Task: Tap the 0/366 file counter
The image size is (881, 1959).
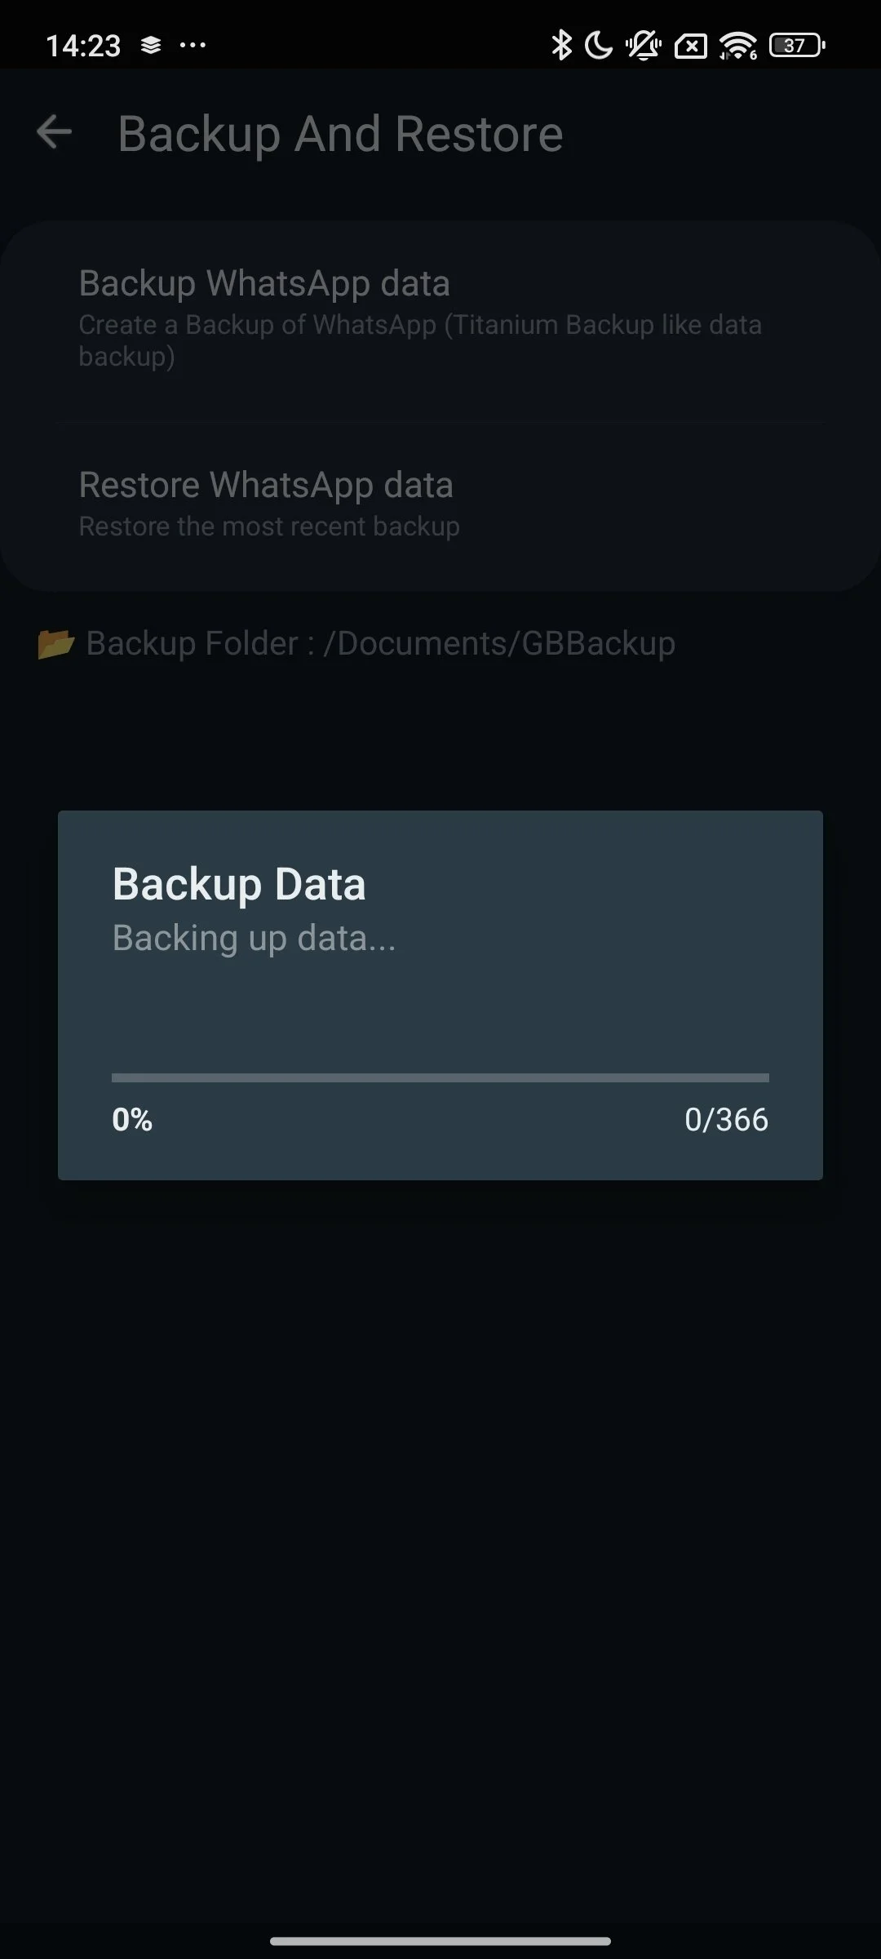Action: point(726,1120)
